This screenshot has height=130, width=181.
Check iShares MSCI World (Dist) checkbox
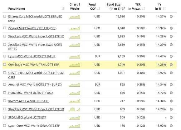point(4,28)
